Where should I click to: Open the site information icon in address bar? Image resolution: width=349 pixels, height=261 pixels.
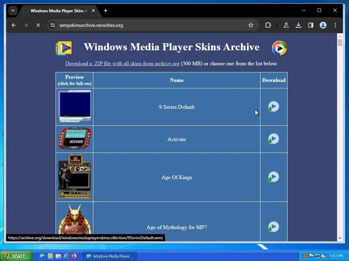coord(53,25)
